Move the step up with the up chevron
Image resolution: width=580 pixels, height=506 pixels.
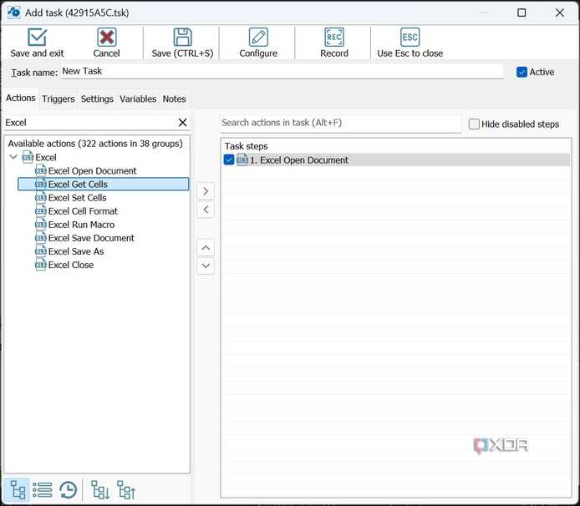[206, 248]
